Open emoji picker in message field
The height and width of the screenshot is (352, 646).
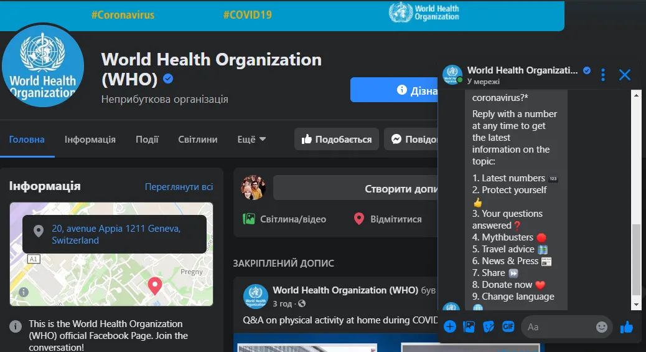tap(601, 326)
